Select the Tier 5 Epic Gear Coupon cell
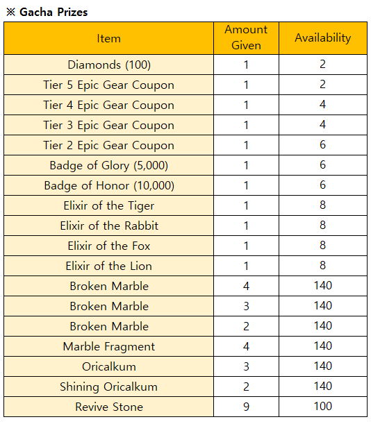Screen dimensions: 371x424 (x=108, y=85)
